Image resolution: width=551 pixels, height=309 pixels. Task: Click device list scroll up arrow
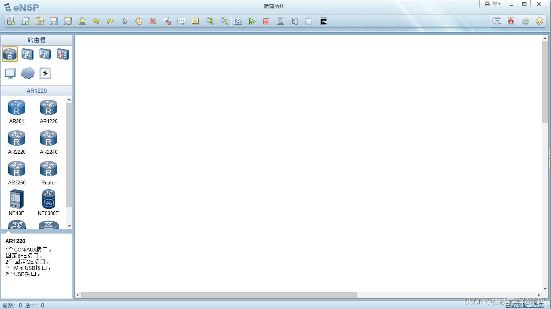click(x=69, y=100)
